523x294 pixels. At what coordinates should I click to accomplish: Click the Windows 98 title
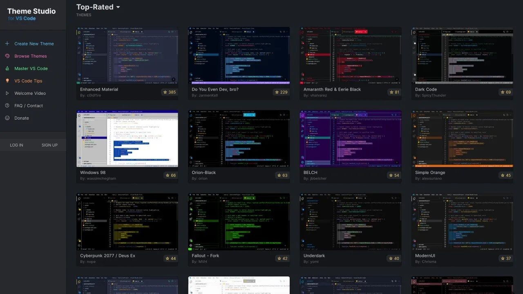pos(93,173)
